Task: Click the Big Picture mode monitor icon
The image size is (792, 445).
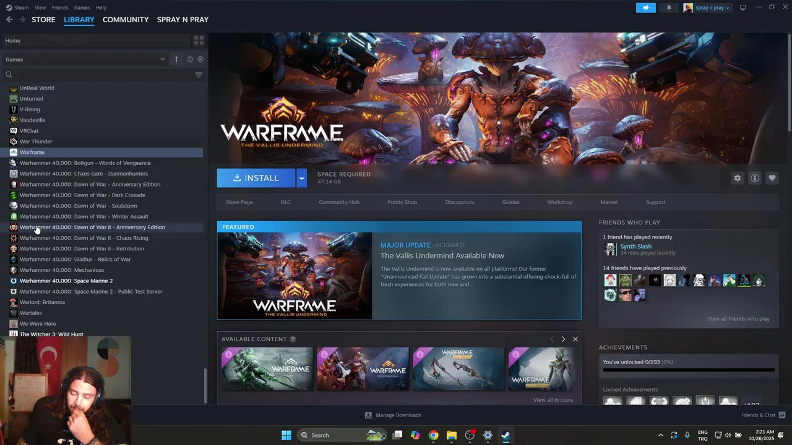Action: click(x=743, y=7)
